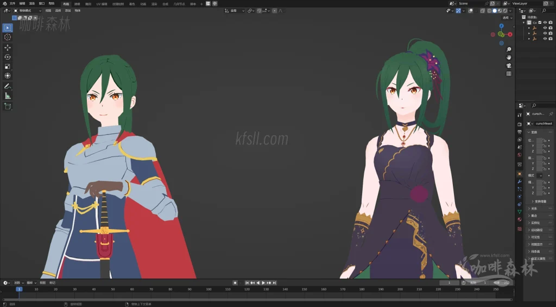Open the 编辑 Edit menu
This screenshot has height=307, width=556.
[x=22, y=4]
